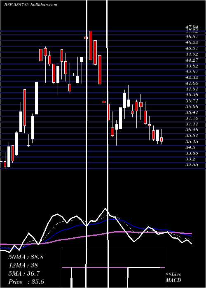Click the 12MA : 38 readout
Screen dimensions: 206x288
coord(23,265)
